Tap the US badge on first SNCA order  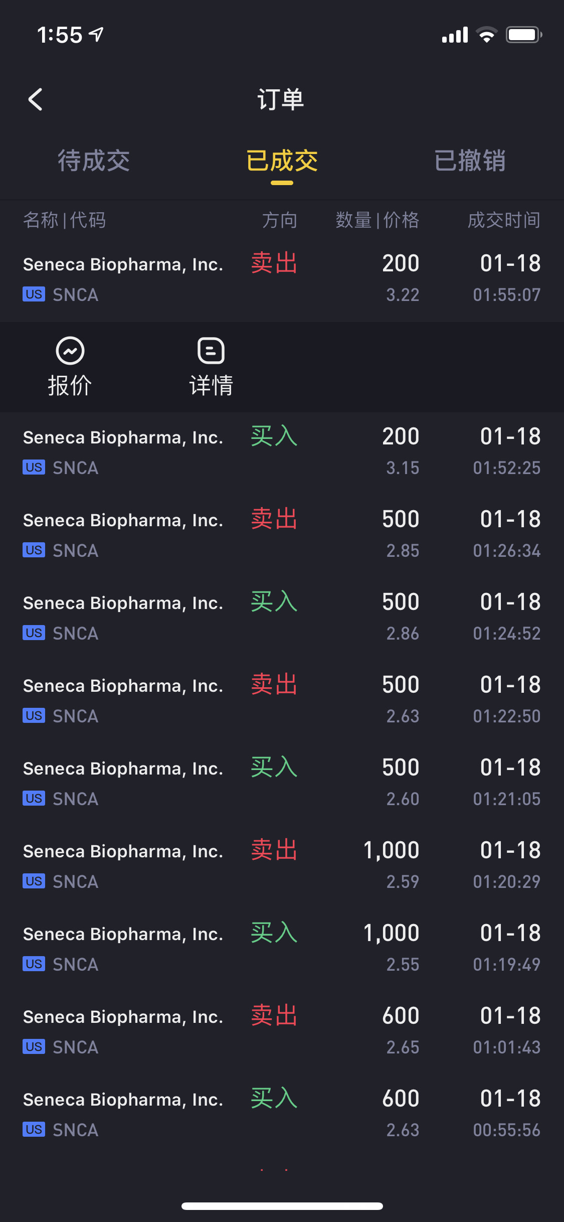34,294
